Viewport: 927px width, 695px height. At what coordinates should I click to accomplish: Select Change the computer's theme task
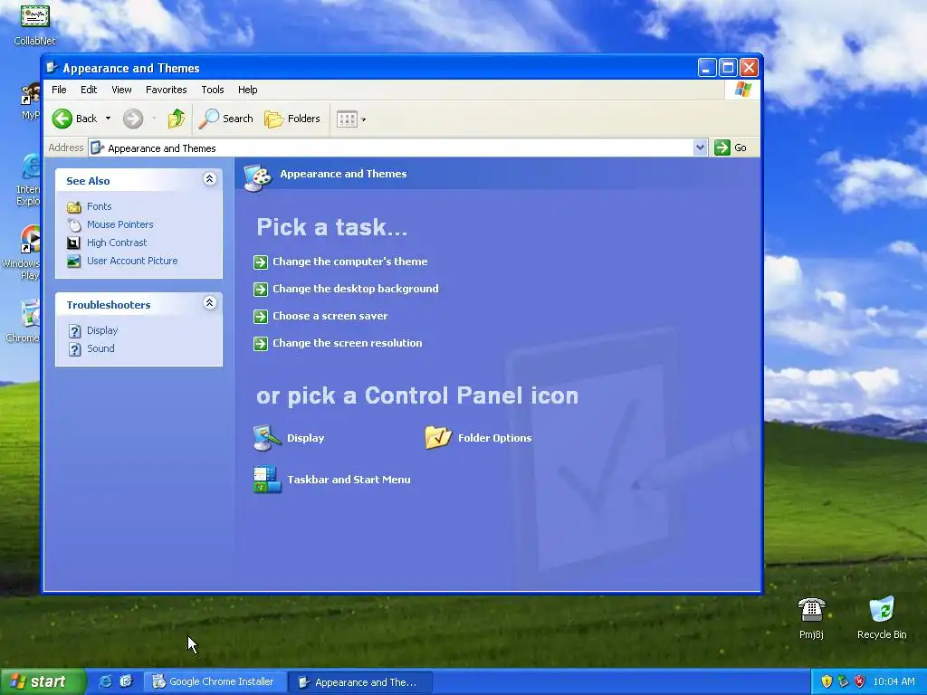(350, 262)
